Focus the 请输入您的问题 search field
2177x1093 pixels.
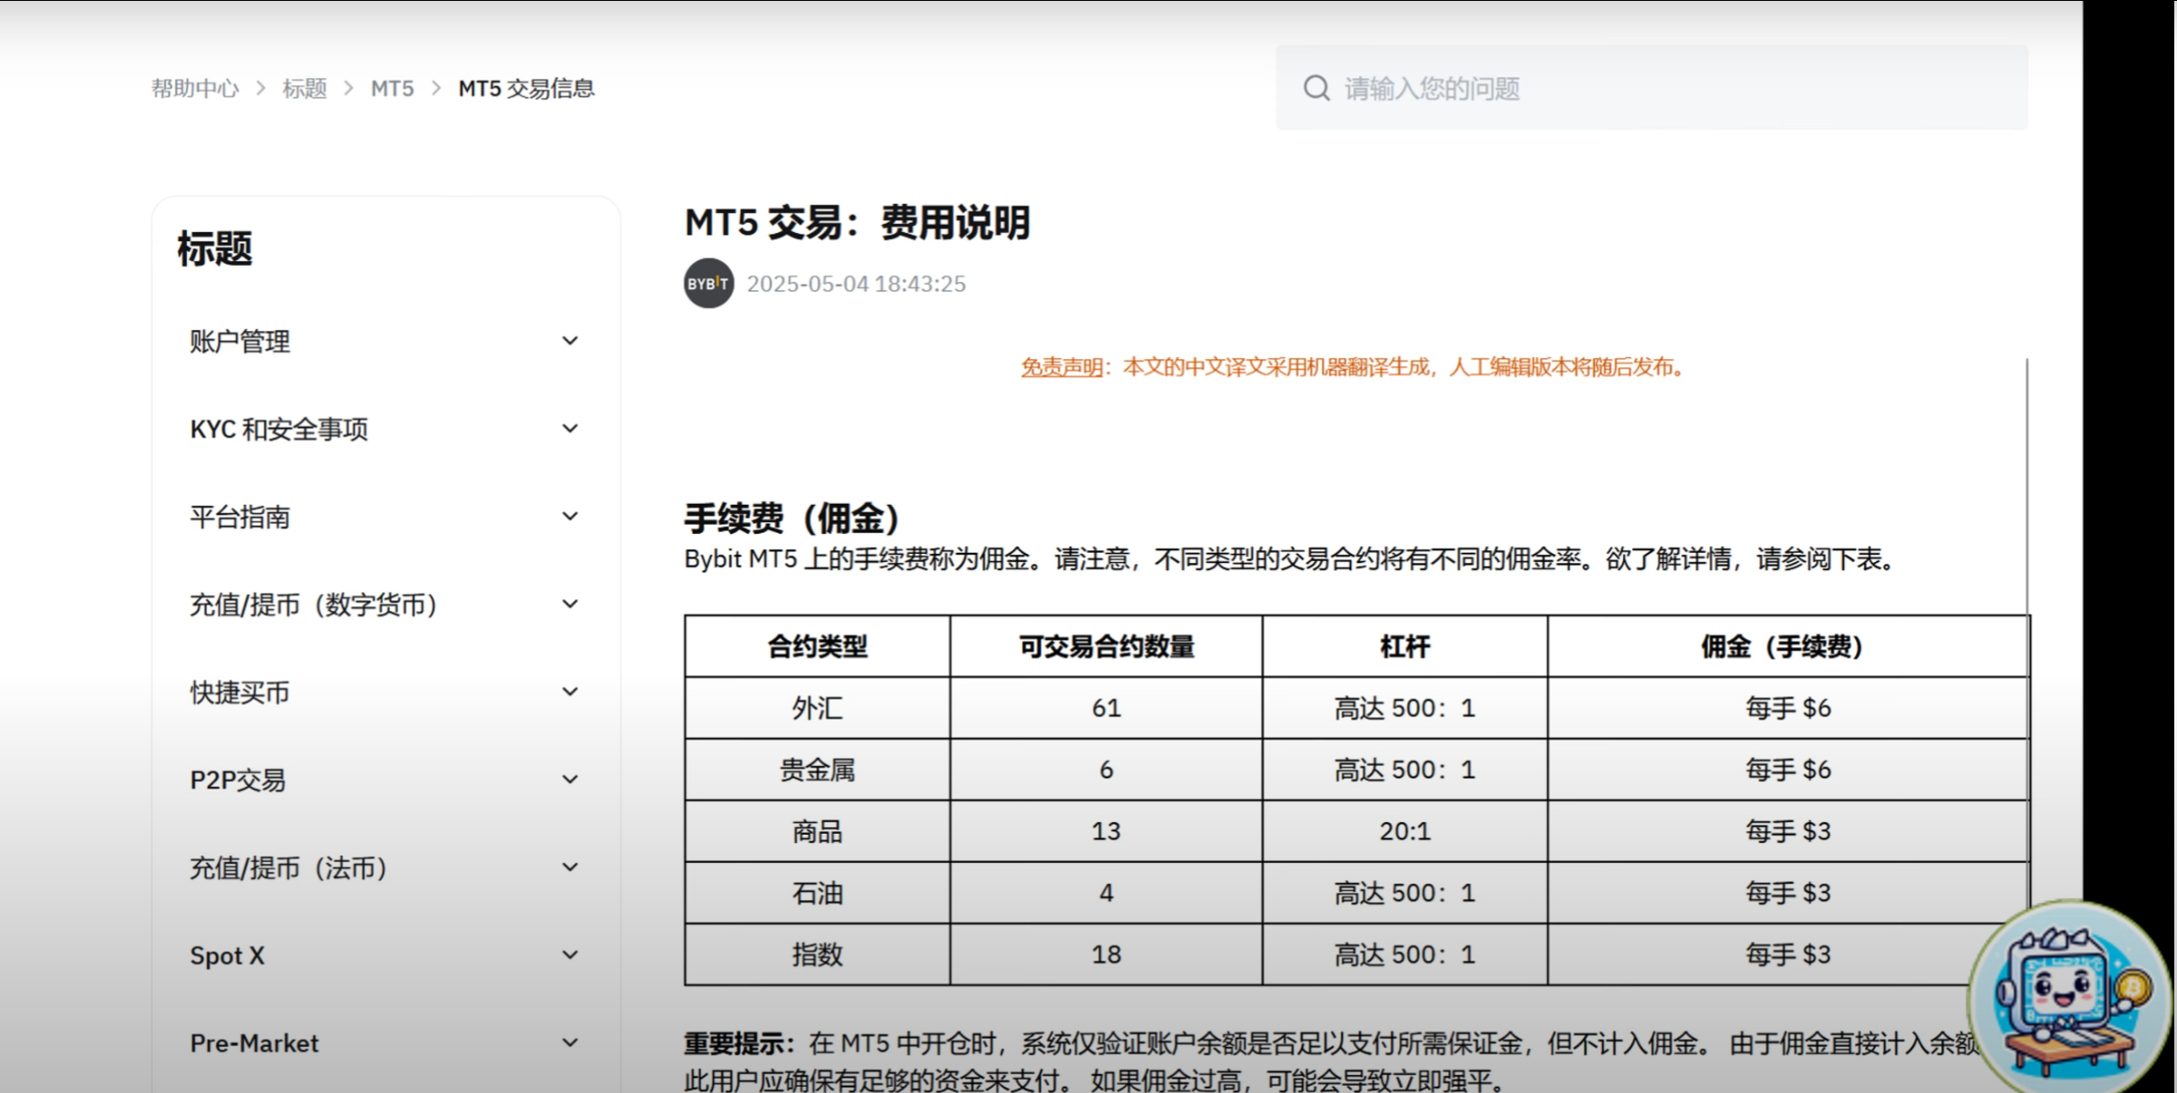tap(1651, 88)
